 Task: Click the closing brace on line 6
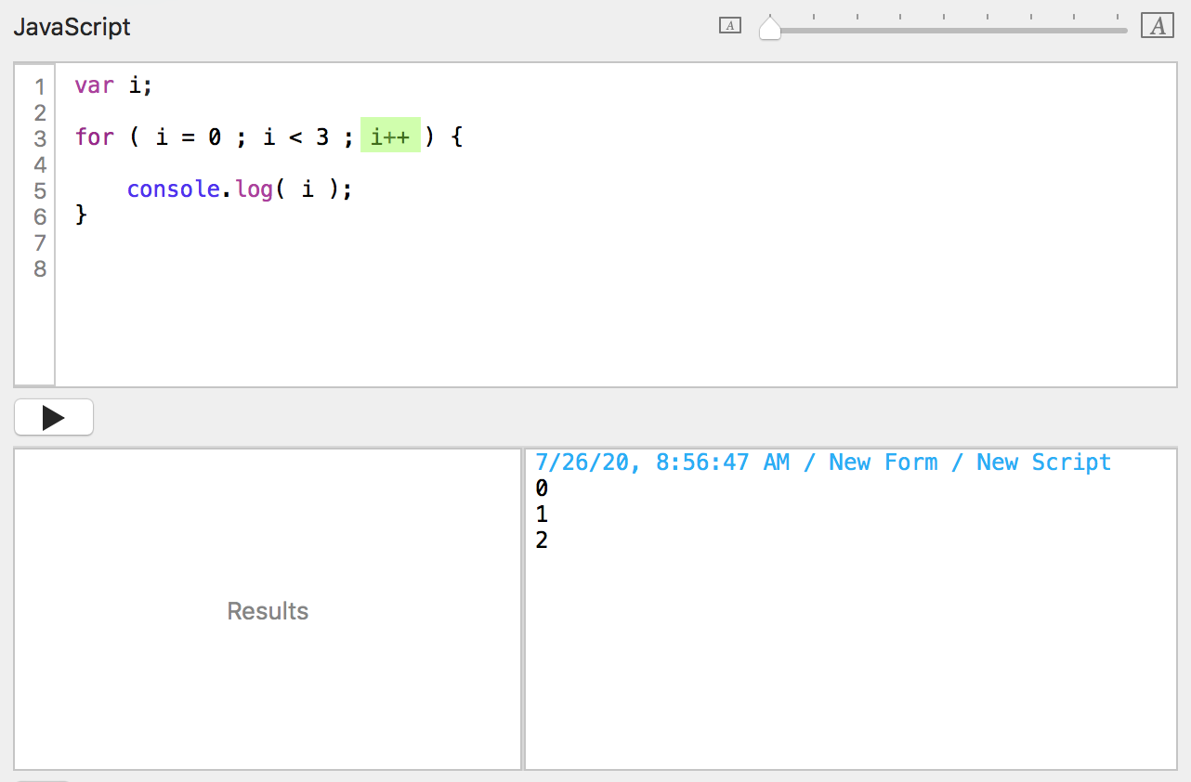point(81,215)
